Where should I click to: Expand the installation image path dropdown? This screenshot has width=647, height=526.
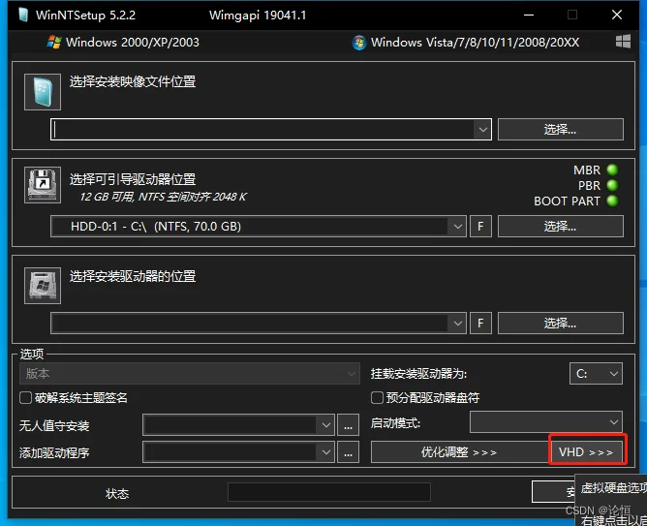(482, 130)
